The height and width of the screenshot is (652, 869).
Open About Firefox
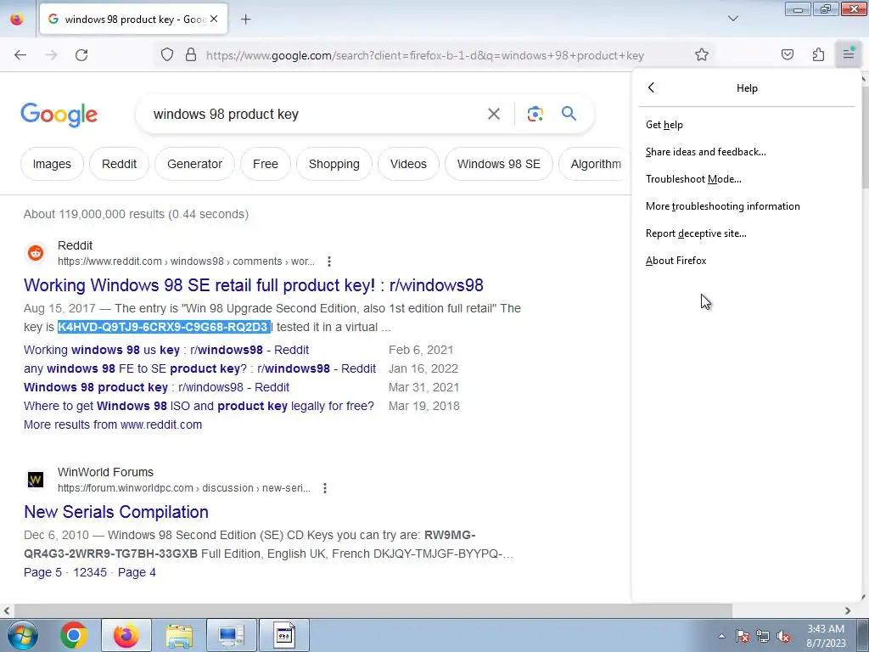click(747, 261)
